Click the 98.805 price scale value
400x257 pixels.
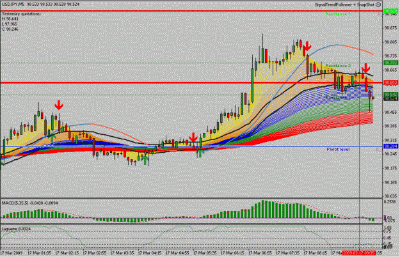click(x=390, y=42)
